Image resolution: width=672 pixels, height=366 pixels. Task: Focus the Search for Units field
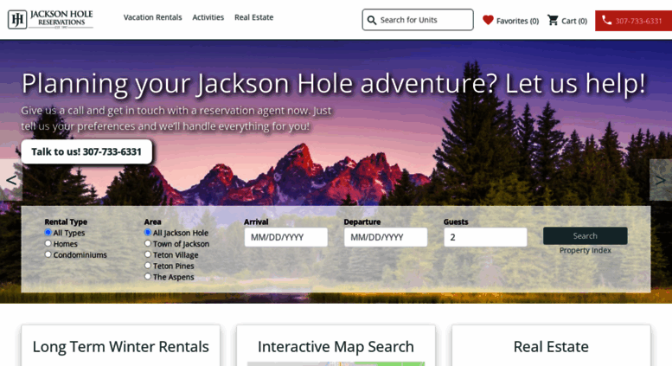click(x=418, y=20)
